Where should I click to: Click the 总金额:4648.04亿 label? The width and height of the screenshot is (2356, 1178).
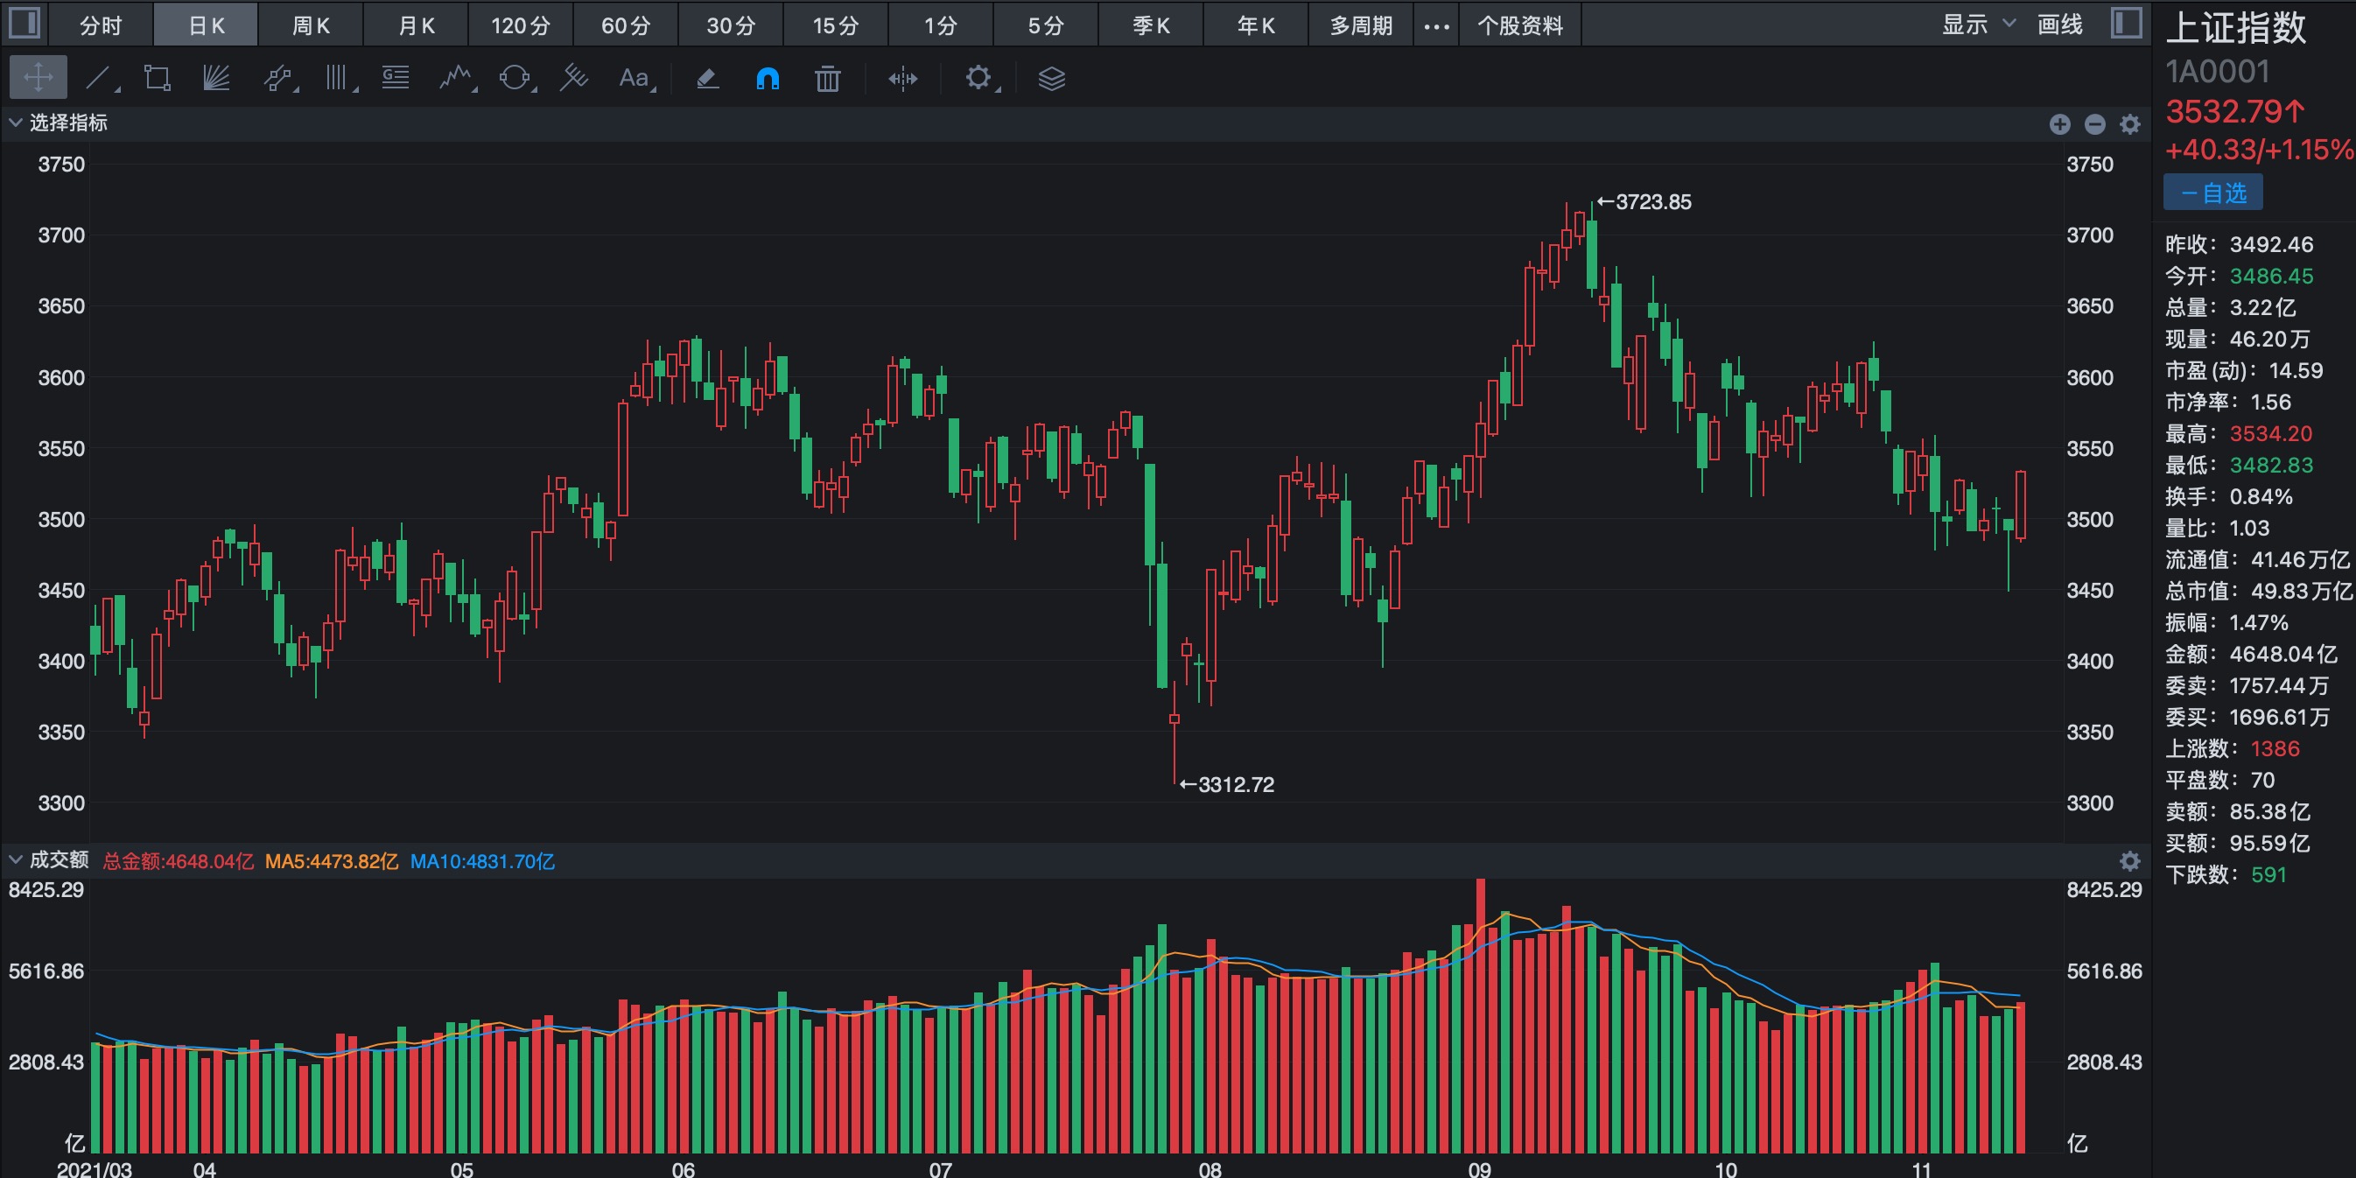178,860
